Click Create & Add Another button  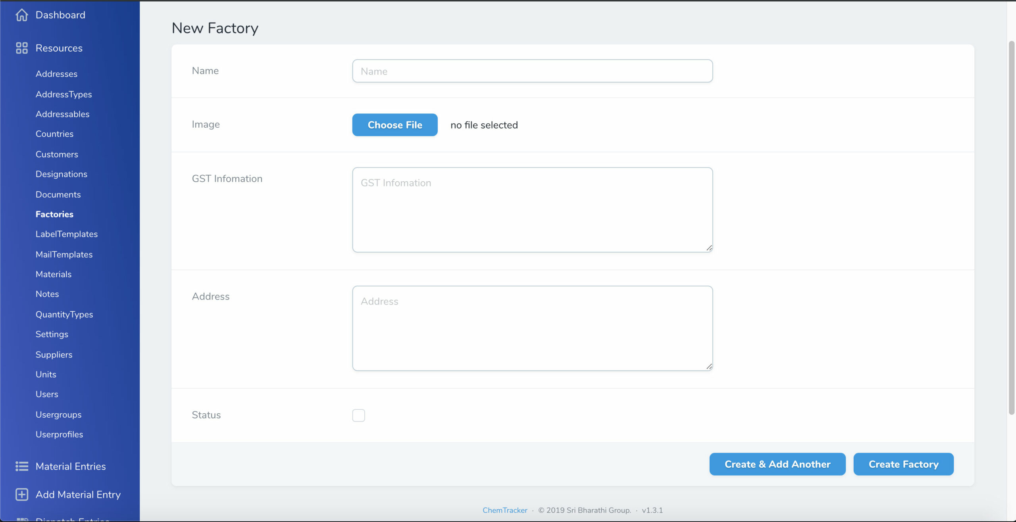coord(777,464)
